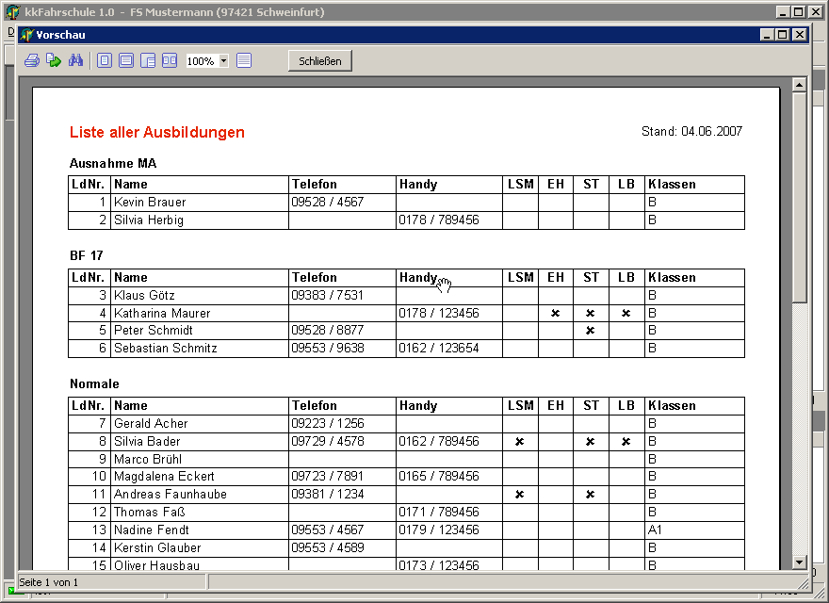
Task: Click the heading 'Liste aller Ausbildungen'
Action: [157, 132]
